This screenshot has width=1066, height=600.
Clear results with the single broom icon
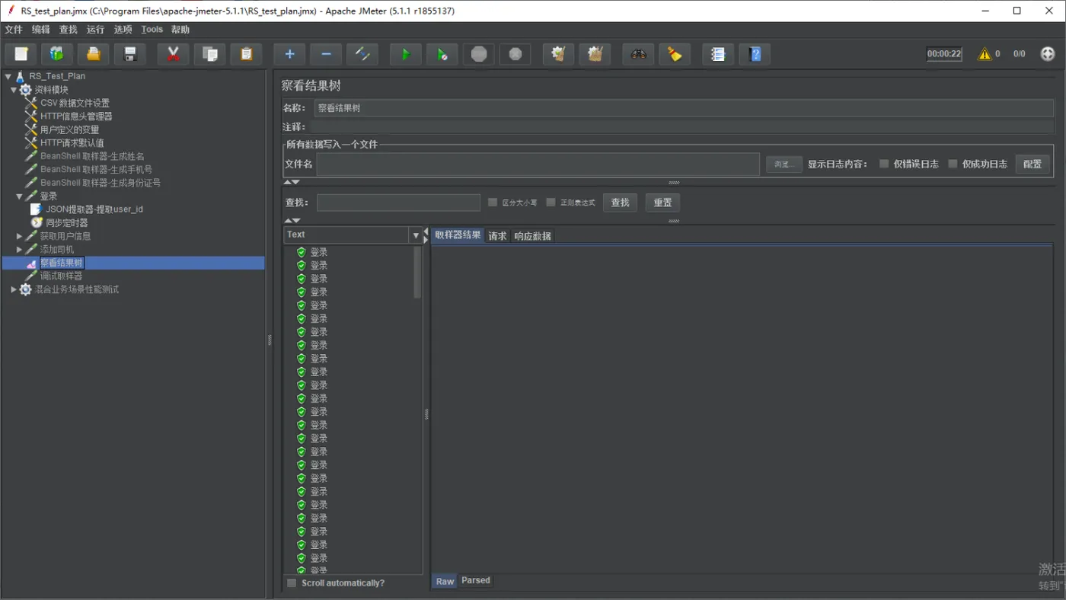click(x=558, y=54)
